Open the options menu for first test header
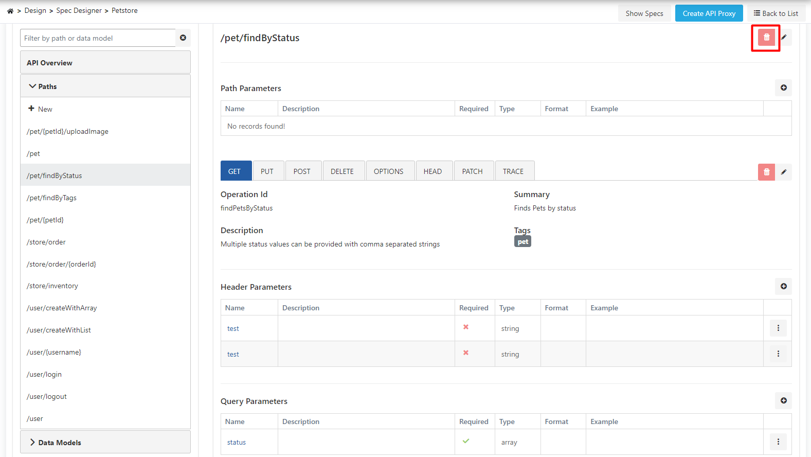Viewport: 811px width, 457px height. pos(778,328)
